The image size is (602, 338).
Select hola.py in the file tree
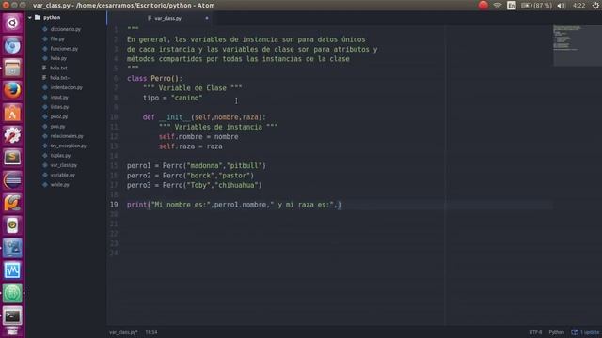coord(58,58)
